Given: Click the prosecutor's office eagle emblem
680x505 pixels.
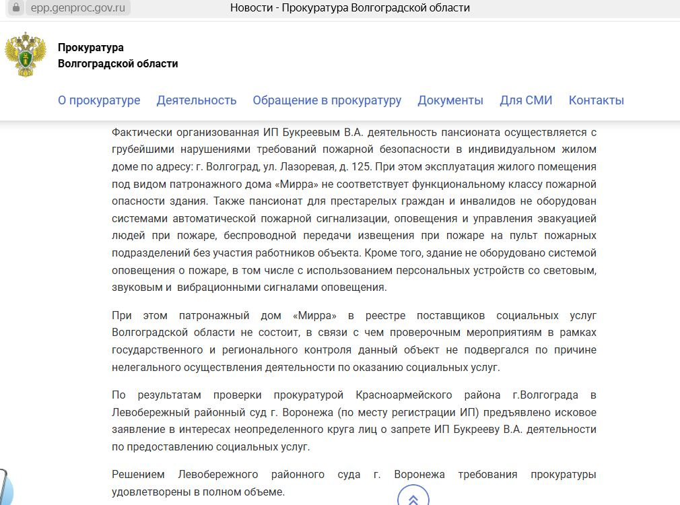Looking at the screenshot, I should click(x=26, y=57).
